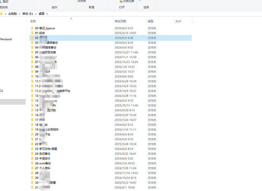Image resolution: width=262 pixels, height=191 pixels.
Task: Expand the chevron between 此电脑 and 其他 (E:)
Action: click(x=19, y=14)
